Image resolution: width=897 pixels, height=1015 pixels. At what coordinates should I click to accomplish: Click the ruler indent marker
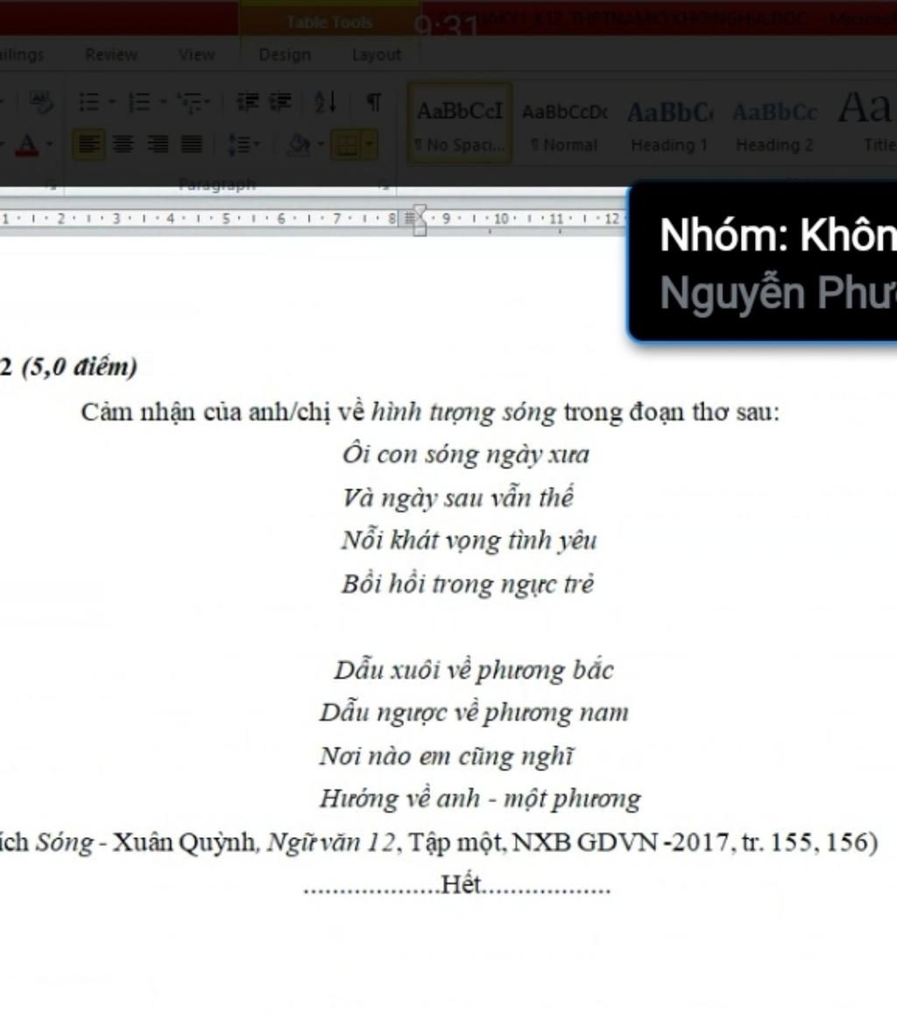tap(420, 220)
